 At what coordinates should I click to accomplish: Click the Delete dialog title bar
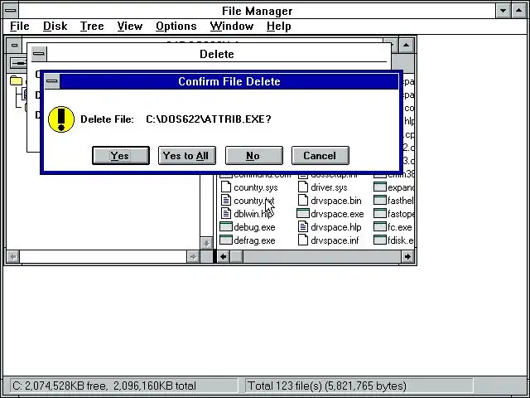(217, 54)
